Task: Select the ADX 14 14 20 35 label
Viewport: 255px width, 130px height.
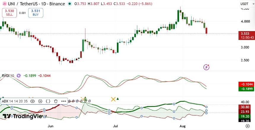Action: coord(15,101)
